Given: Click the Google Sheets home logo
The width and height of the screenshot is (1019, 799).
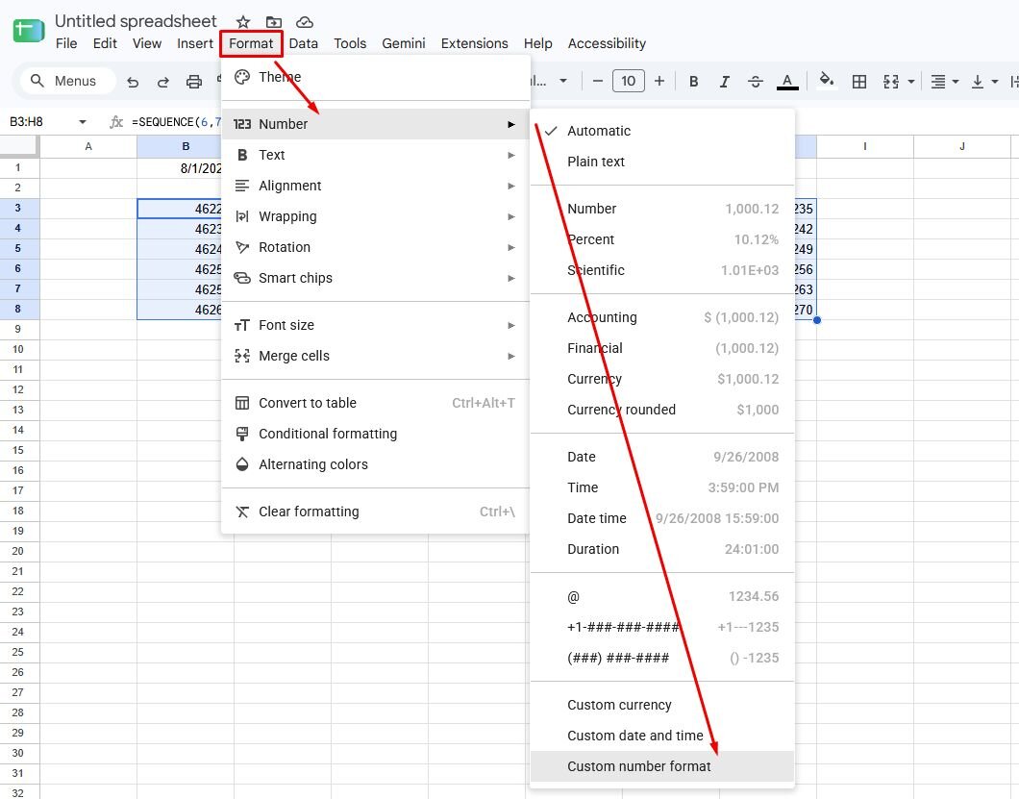Looking at the screenshot, I should pyautogui.click(x=29, y=31).
